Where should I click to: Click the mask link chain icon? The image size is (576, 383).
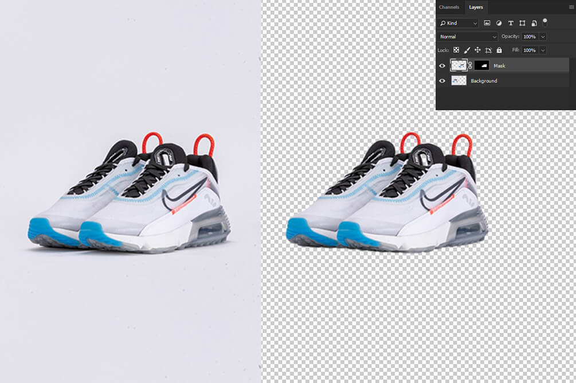pos(471,66)
